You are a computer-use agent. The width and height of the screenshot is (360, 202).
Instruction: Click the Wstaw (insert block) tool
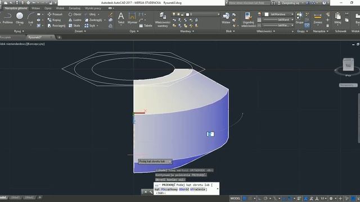(226, 19)
